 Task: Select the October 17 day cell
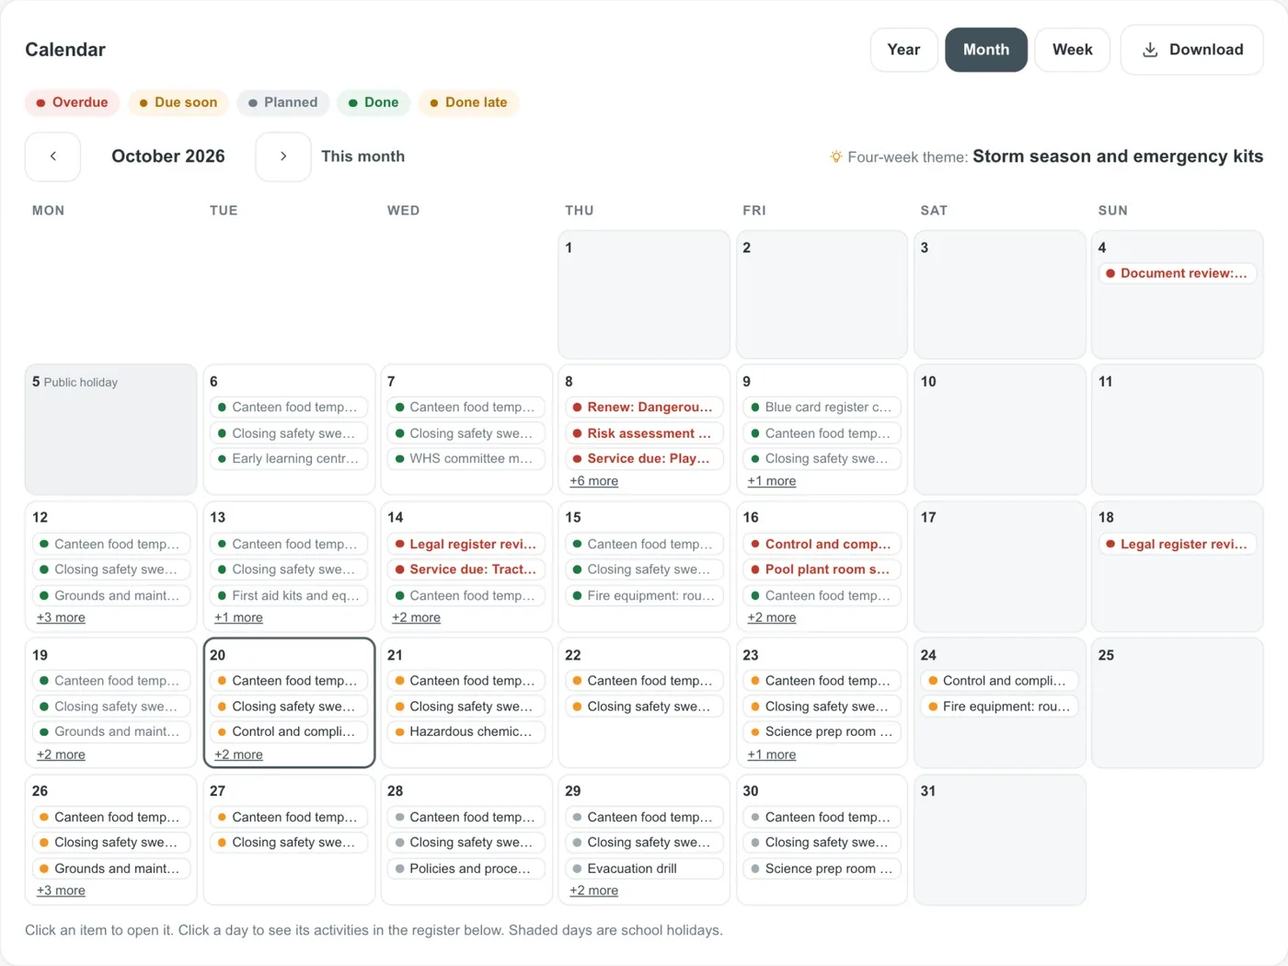click(999, 566)
